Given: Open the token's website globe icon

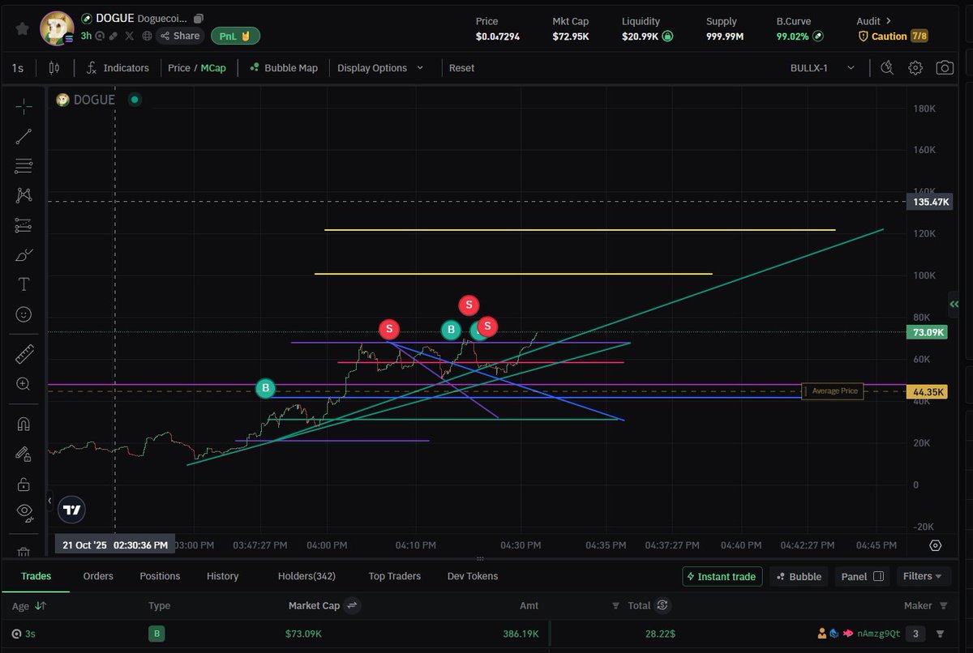Looking at the screenshot, I should click(147, 36).
